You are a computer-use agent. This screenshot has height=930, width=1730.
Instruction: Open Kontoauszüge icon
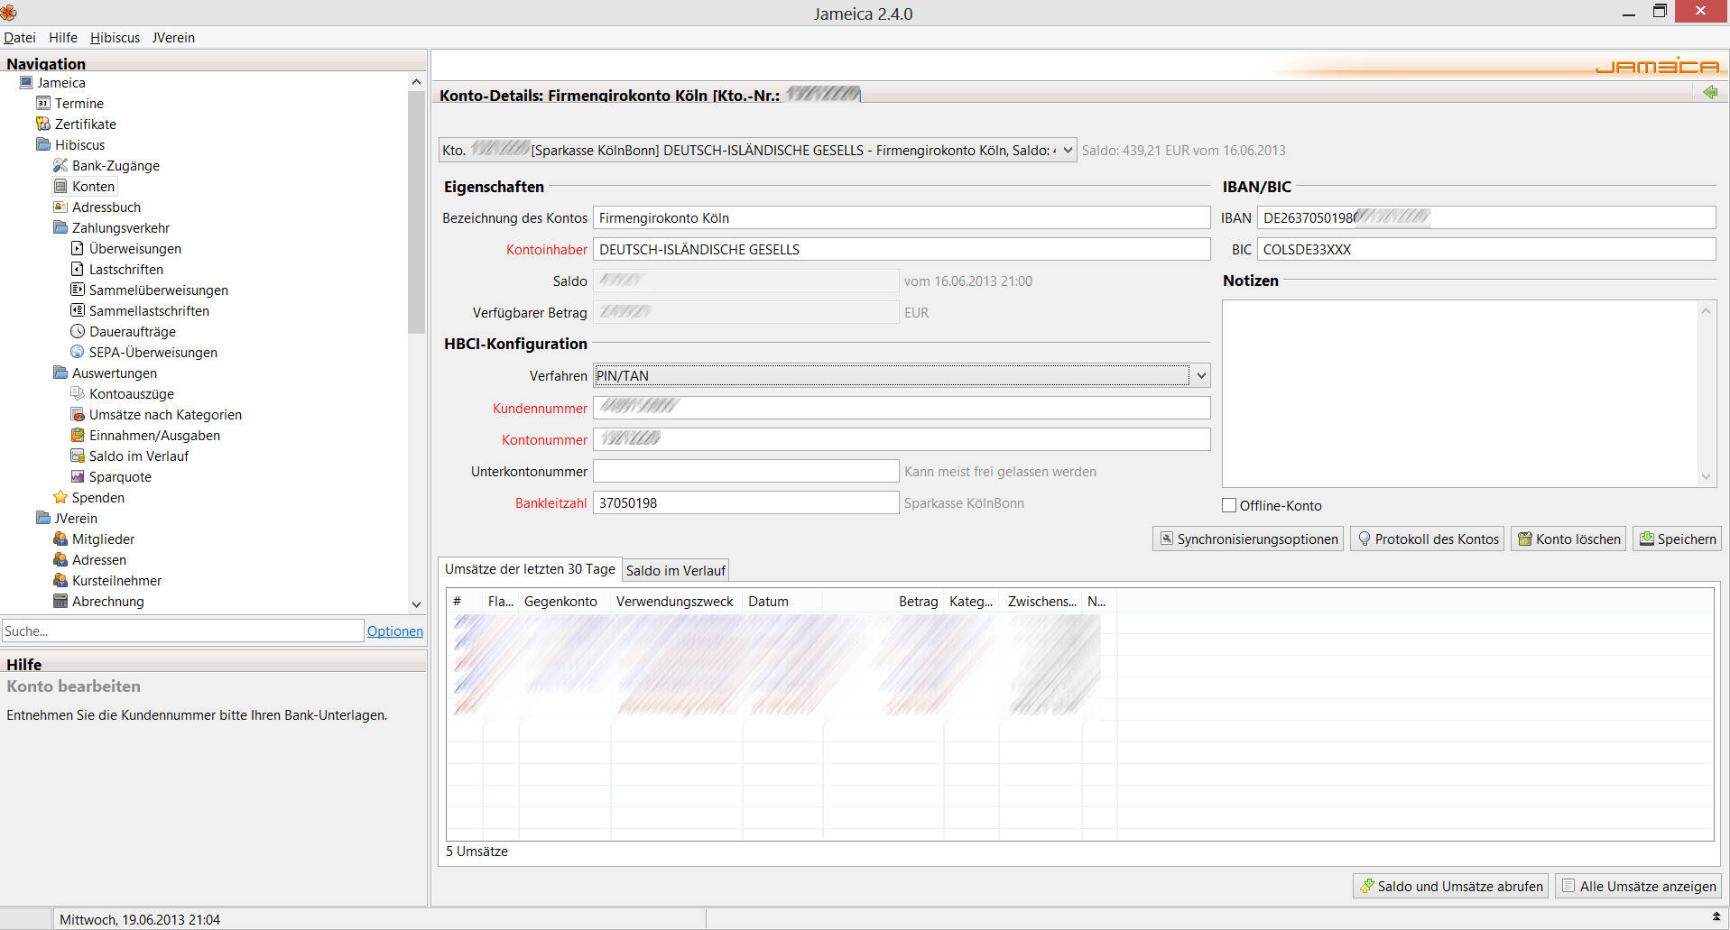(x=78, y=393)
